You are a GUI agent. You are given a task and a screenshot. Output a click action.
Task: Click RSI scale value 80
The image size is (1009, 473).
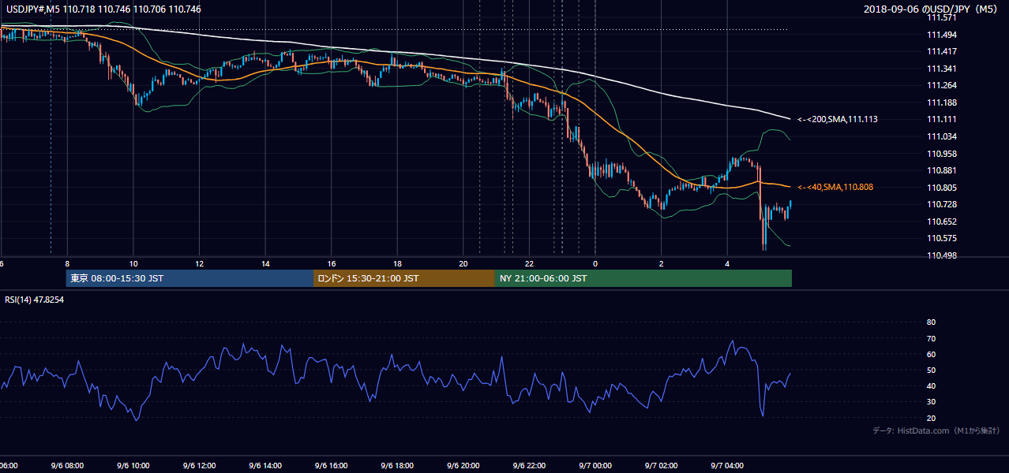coord(931,322)
